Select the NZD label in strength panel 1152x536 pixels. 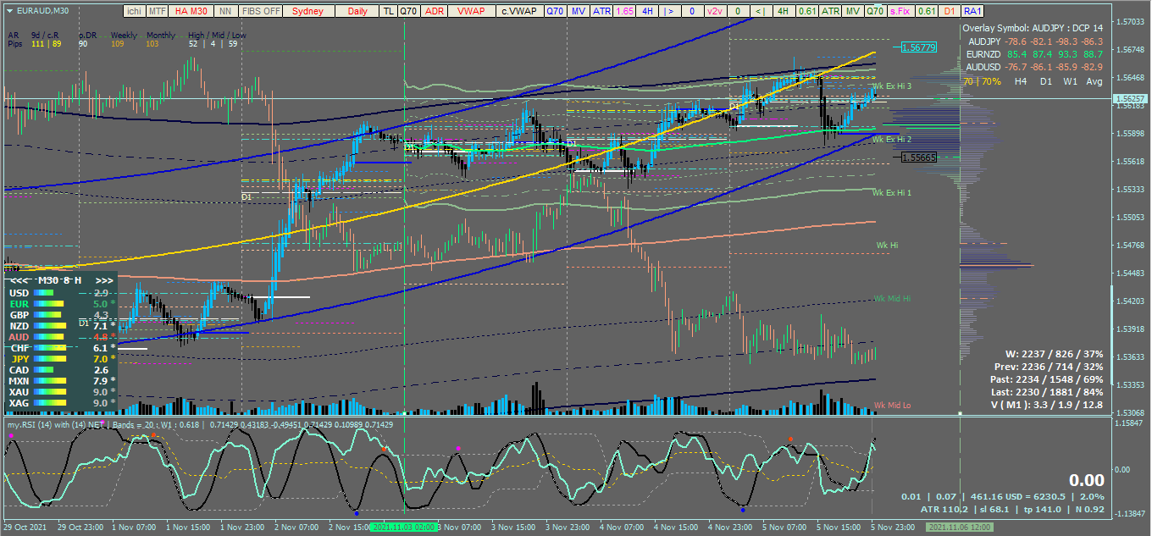[19, 325]
